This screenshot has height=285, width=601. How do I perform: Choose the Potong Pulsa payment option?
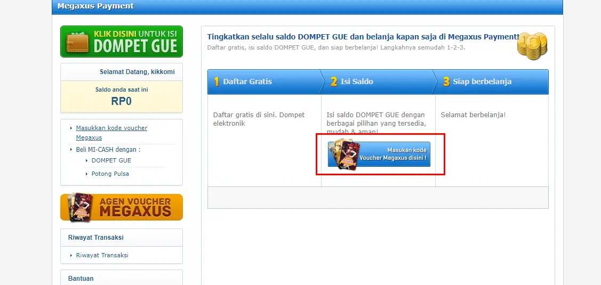click(x=110, y=174)
